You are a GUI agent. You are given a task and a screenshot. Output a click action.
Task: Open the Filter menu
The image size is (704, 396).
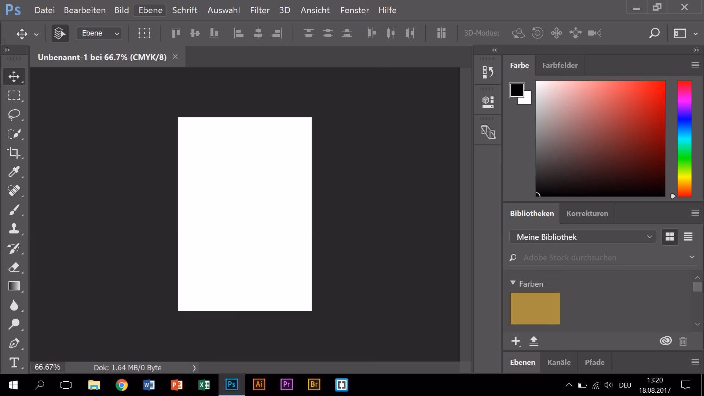point(260,10)
